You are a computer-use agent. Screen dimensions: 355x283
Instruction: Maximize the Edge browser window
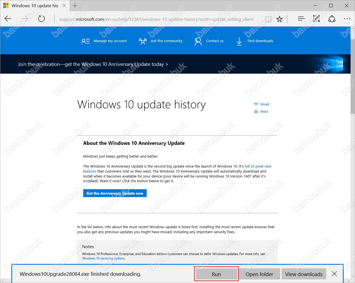pyautogui.click(x=331, y=6)
